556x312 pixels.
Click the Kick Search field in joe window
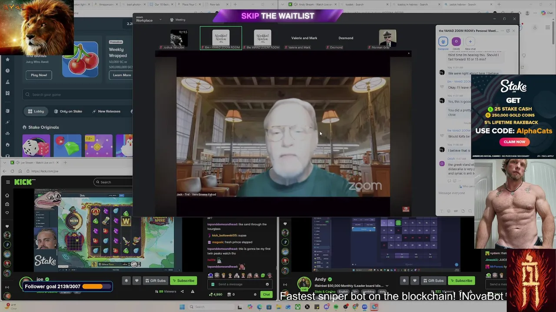(x=113, y=182)
